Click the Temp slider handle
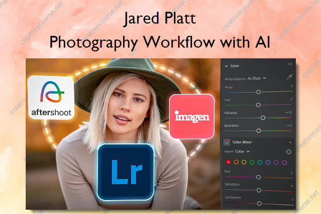The image size is (321, 214). (258, 92)
